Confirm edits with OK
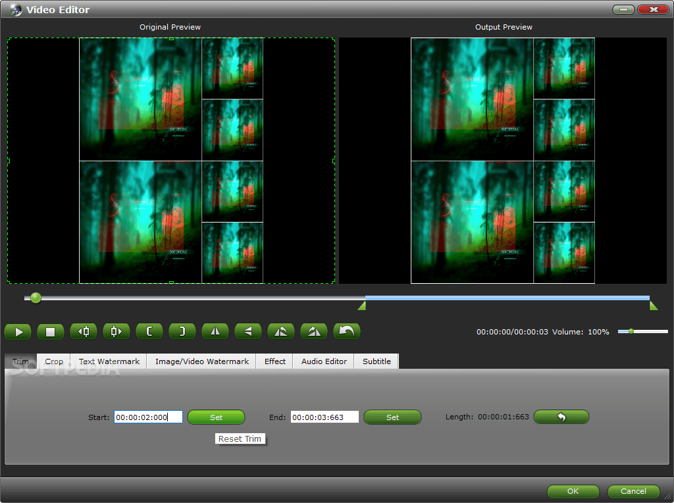674x503 pixels. click(x=573, y=491)
